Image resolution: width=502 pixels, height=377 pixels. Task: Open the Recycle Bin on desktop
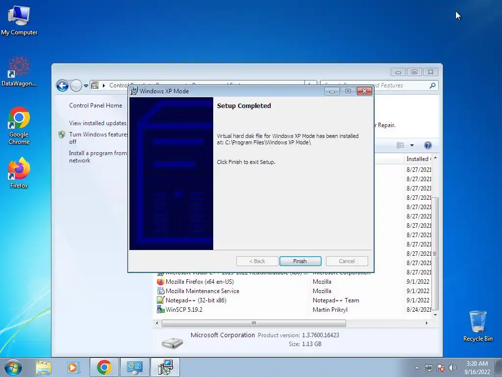click(x=477, y=326)
